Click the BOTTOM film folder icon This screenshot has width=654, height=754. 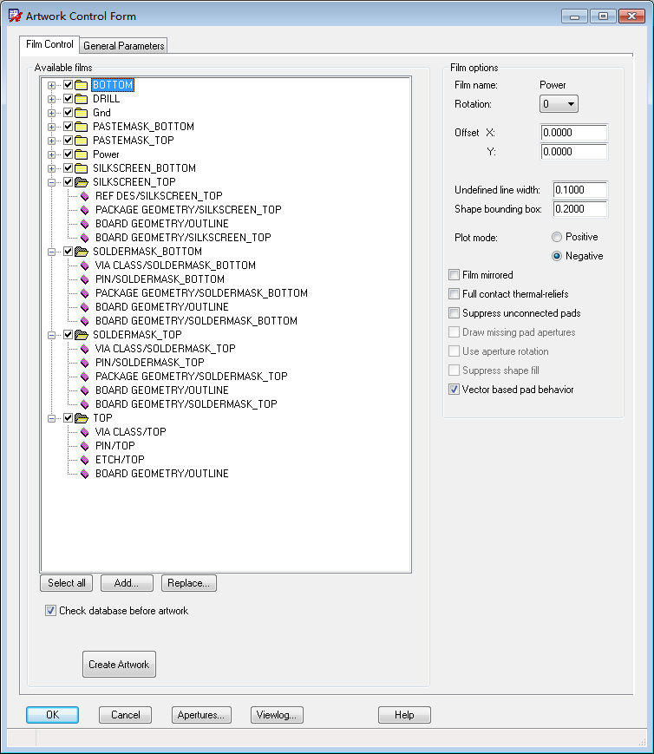click(82, 85)
